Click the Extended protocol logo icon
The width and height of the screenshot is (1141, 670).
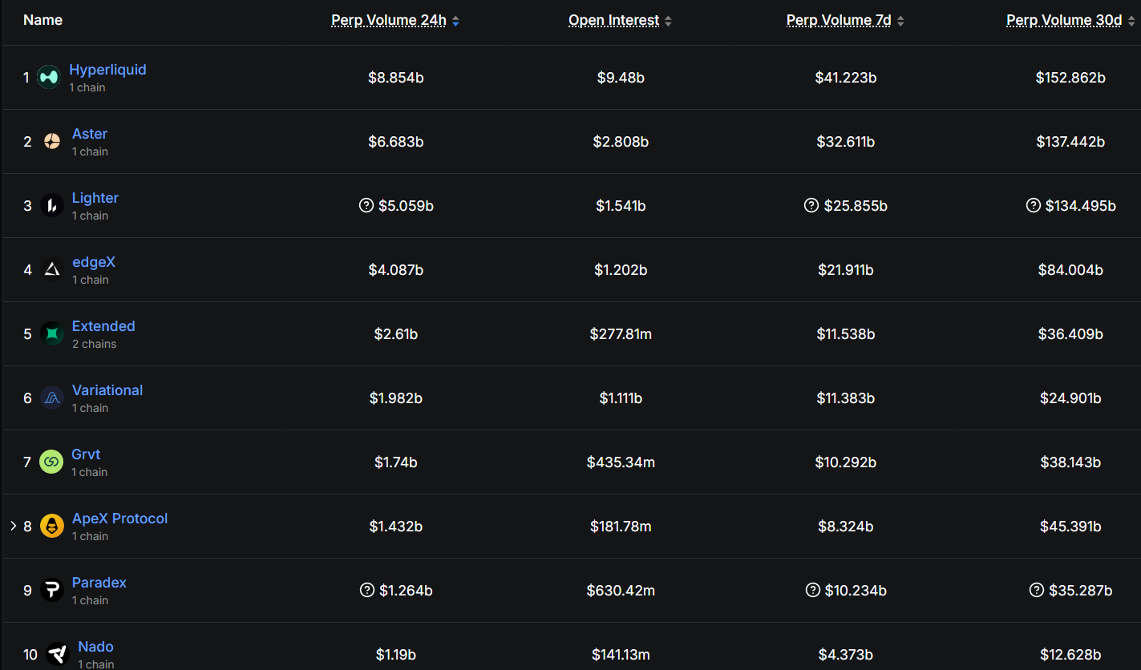point(52,334)
